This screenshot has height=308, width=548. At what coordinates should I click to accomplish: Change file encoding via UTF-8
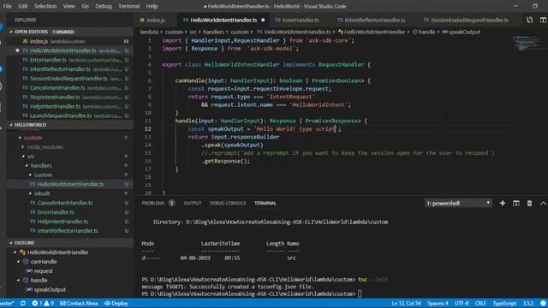(x=462, y=303)
